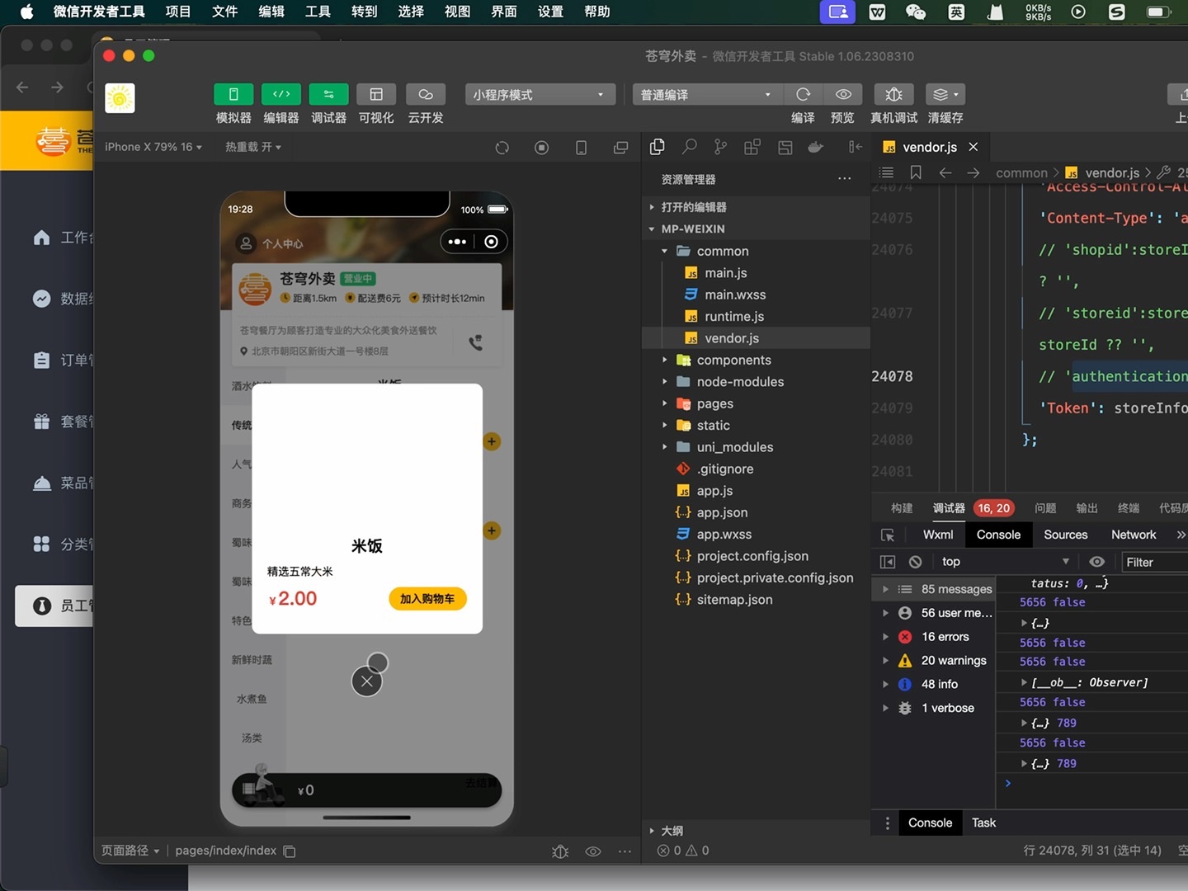The width and height of the screenshot is (1188, 891).
Task: Open the 模拟器 simulator panel icon
Action: [x=233, y=94]
